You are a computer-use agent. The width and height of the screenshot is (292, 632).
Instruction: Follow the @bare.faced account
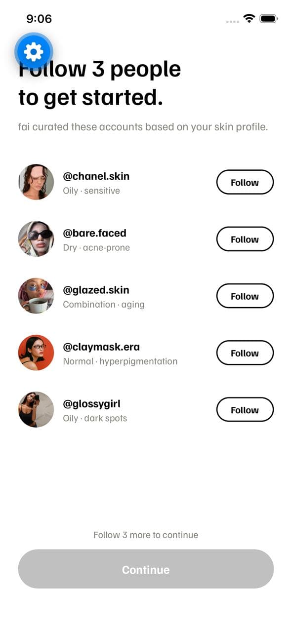click(x=245, y=239)
